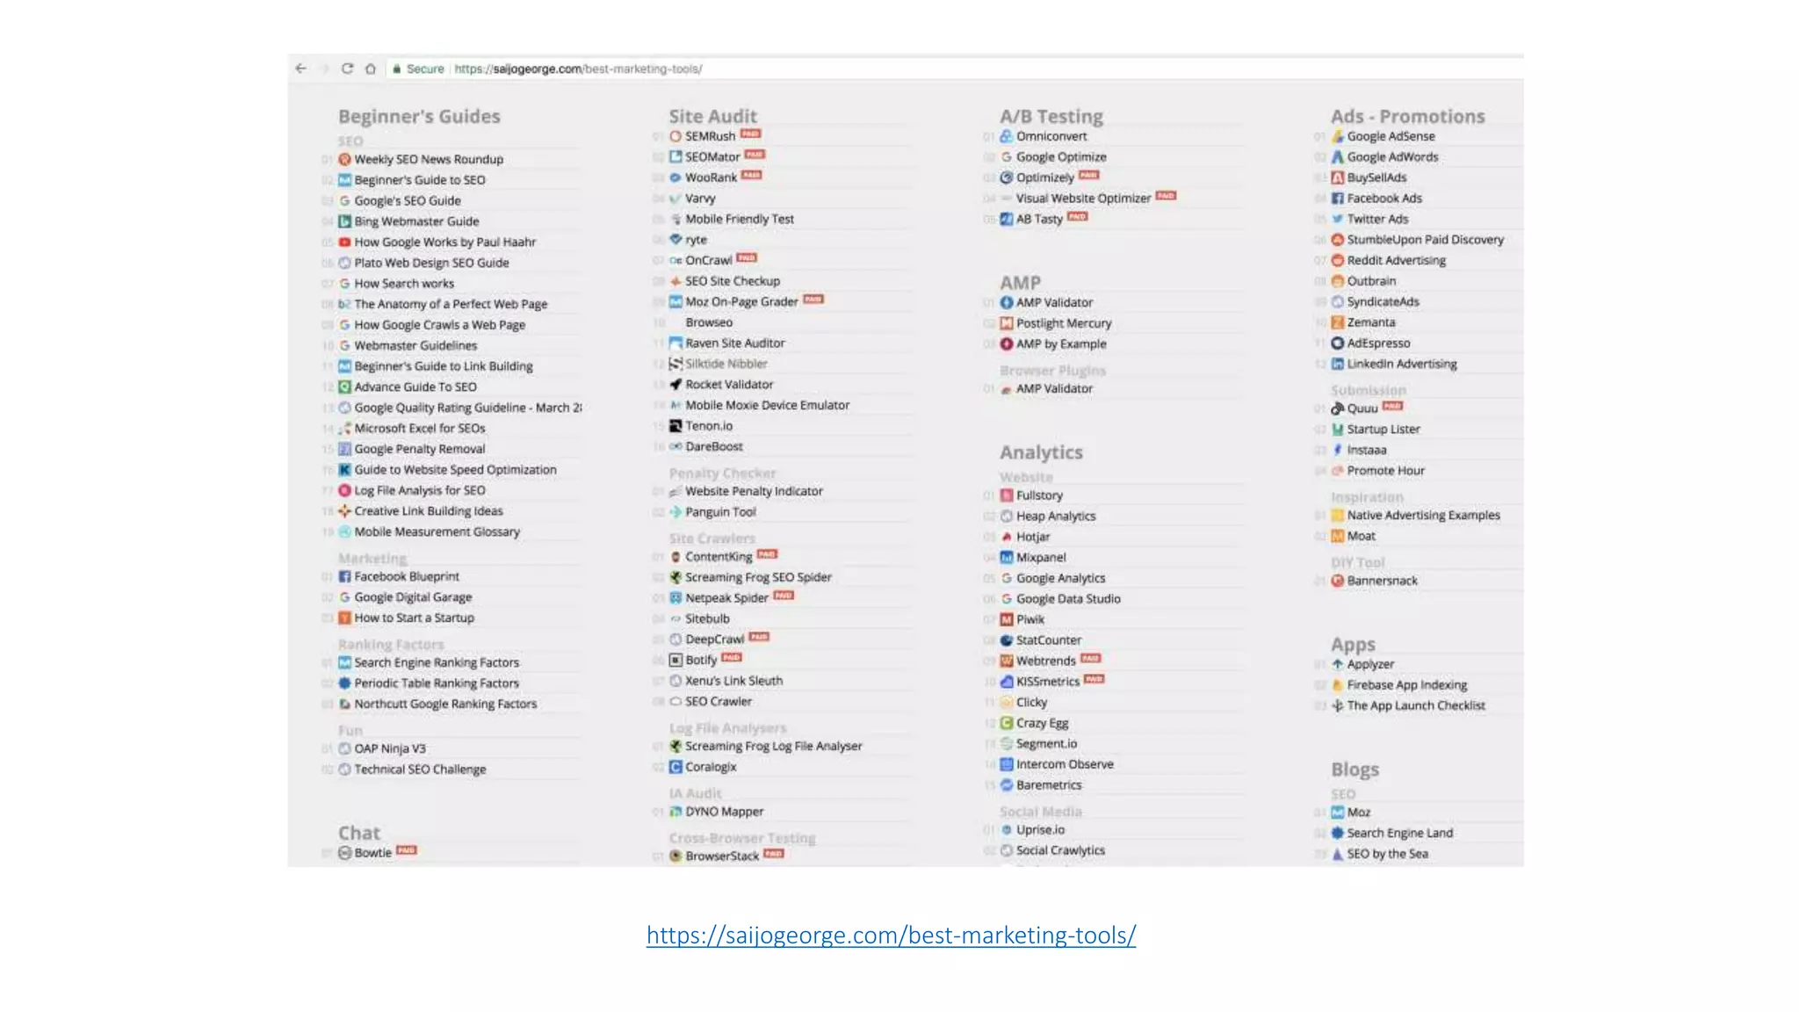
Task: Click the Screaming Frog SEO Spider icon
Action: pos(676,577)
